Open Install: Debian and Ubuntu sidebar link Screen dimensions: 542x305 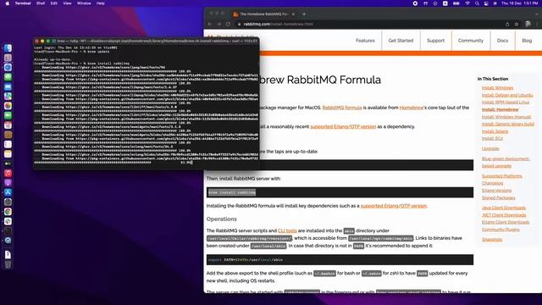click(507, 95)
